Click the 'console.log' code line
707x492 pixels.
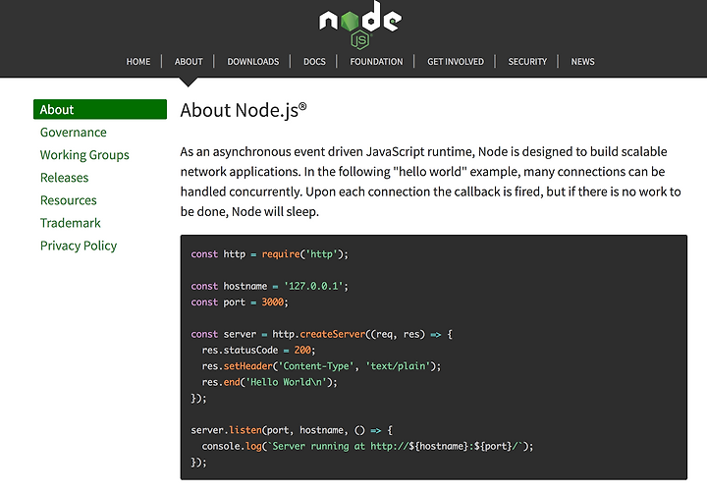point(367,447)
